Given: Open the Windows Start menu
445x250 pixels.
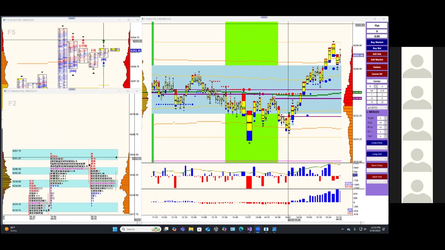Looking at the screenshot, I should pyautogui.click(x=115, y=229).
